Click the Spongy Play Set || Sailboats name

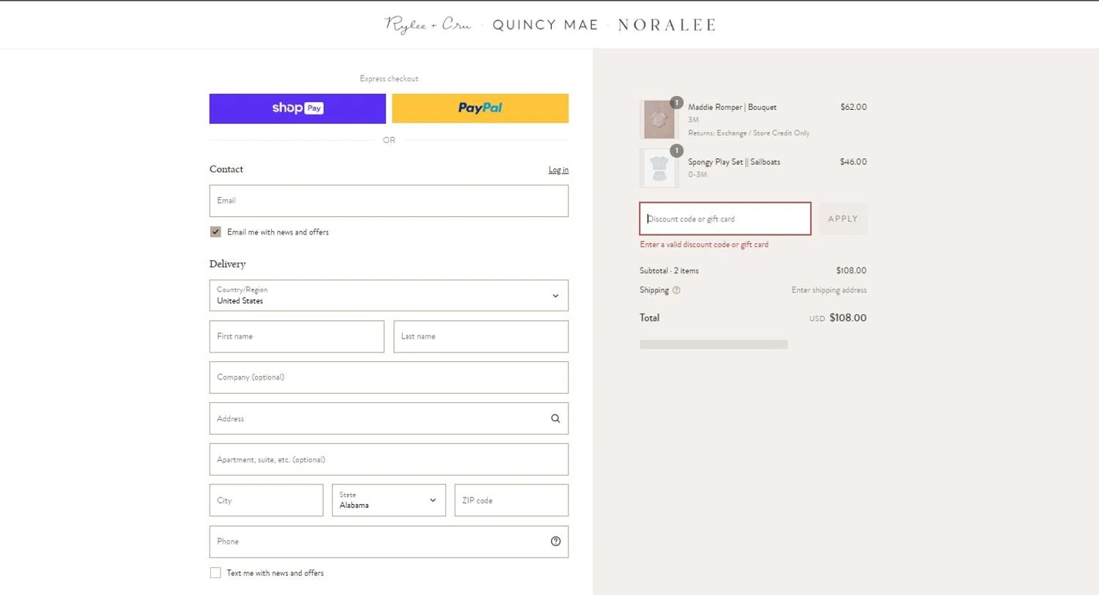click(x=734, y=162)
